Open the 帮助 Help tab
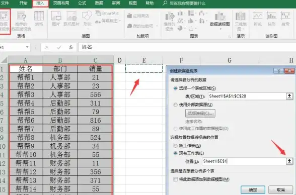Screen dimensions: 296x195 tap(150, 3)
